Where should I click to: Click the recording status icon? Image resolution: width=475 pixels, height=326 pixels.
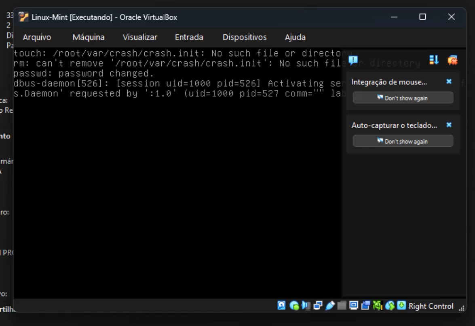[365, 306]
